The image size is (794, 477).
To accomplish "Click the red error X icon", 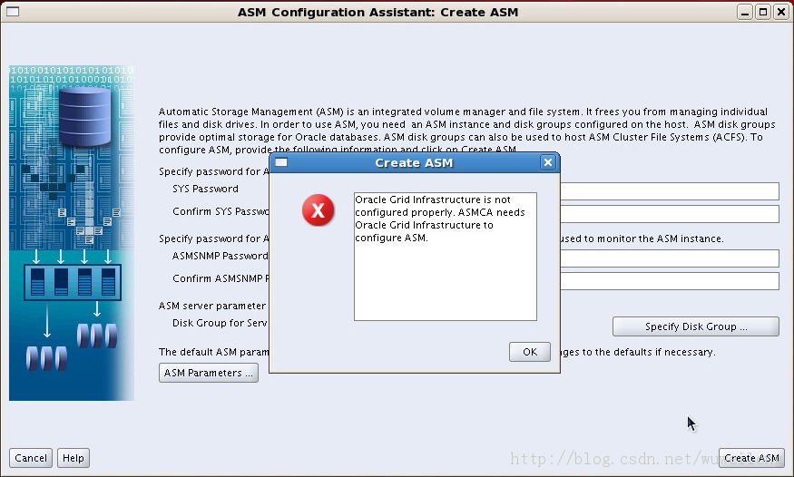I will (x=318, y=211).
